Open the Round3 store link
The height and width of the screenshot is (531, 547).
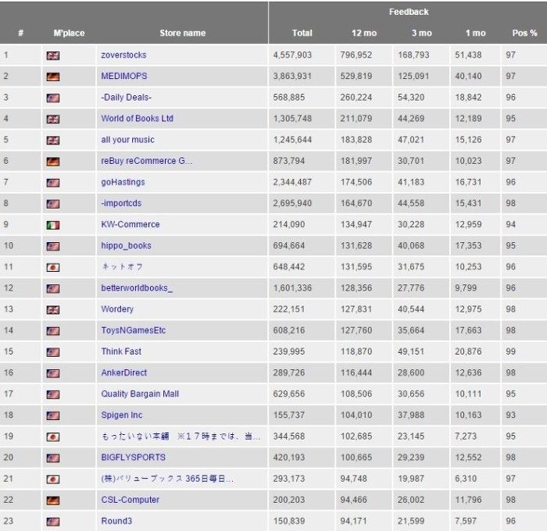[116, 521]
